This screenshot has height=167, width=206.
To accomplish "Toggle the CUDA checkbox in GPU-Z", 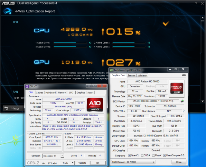I will tap(142, 155).
